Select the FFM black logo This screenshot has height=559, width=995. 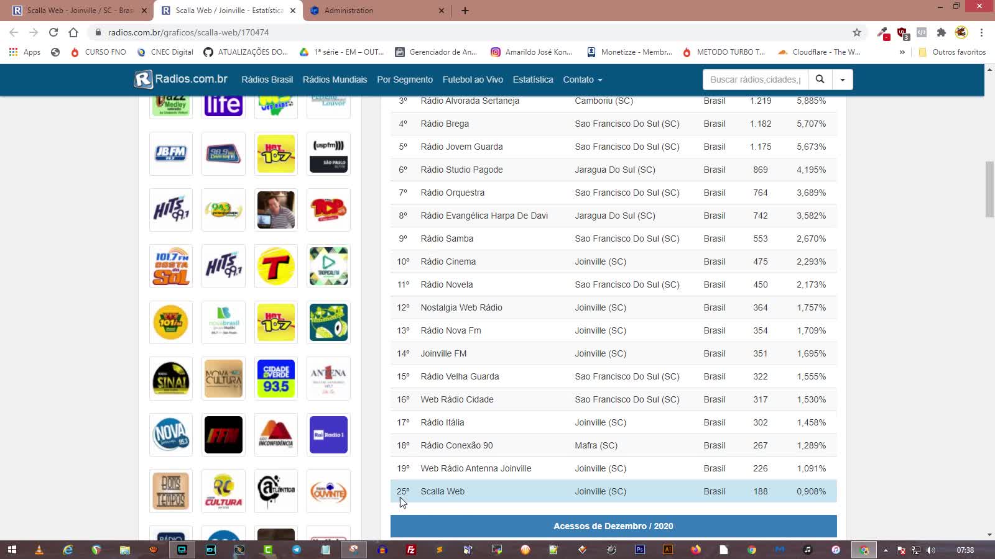[x=224, y=435]
